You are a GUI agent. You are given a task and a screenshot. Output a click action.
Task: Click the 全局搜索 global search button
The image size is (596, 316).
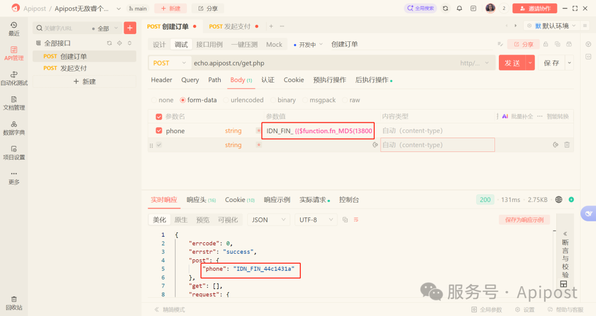(x=421, y=8)
